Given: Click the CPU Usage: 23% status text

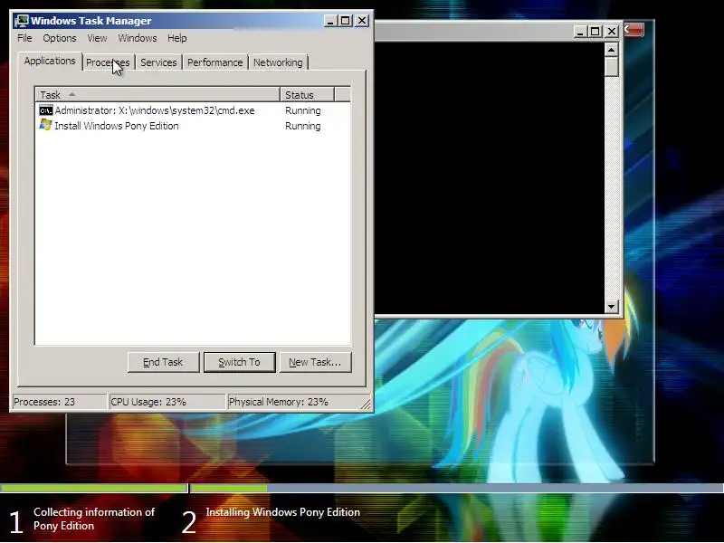Looking at the screenshot, I should pyautogui.click(x=148, y=402).
